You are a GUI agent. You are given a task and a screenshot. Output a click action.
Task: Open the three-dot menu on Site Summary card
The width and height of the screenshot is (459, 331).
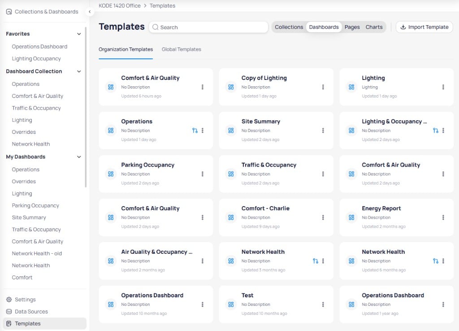(323, 130)
